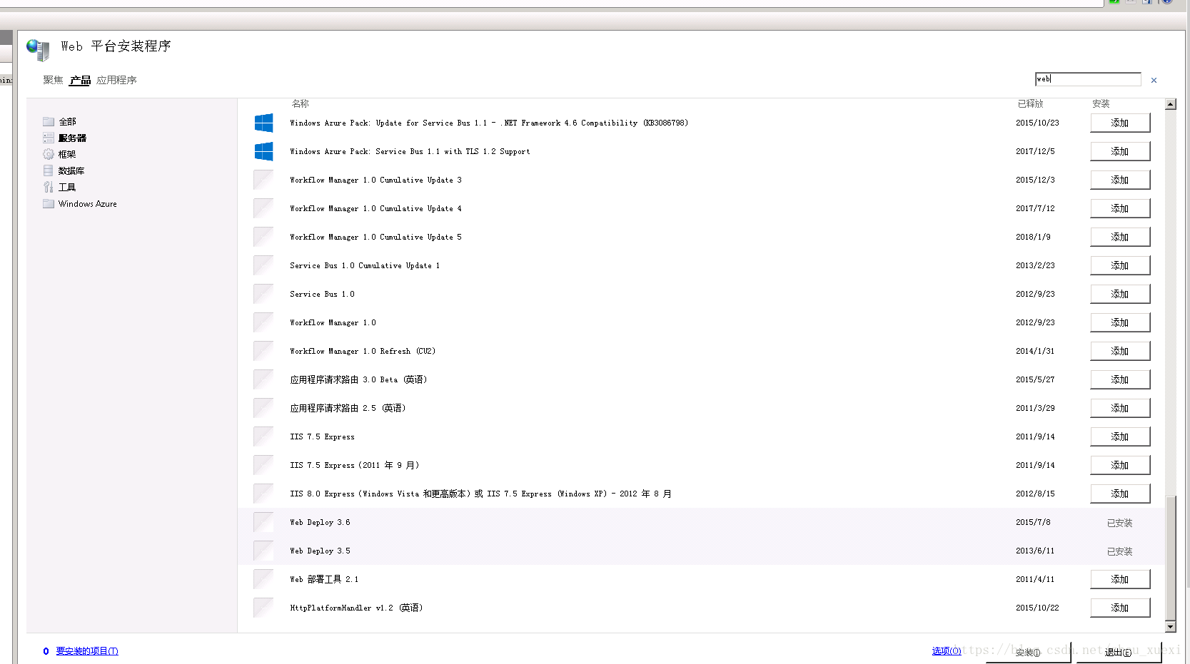Add 应用程序请求路由 2.5
Viewport: 1190px width, 664px height.
1120,408
